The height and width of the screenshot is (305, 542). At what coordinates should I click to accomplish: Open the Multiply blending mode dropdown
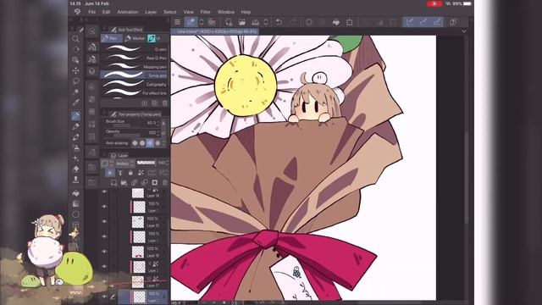pyautogui.click(x=125, y=164)
